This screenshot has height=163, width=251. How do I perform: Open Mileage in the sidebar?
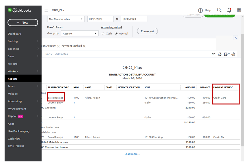pyautogui.click(x=13, y=94)
